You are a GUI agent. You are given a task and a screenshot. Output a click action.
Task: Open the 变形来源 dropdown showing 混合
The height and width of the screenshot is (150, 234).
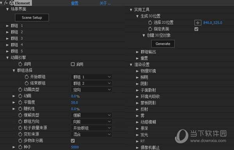(92, 134)
